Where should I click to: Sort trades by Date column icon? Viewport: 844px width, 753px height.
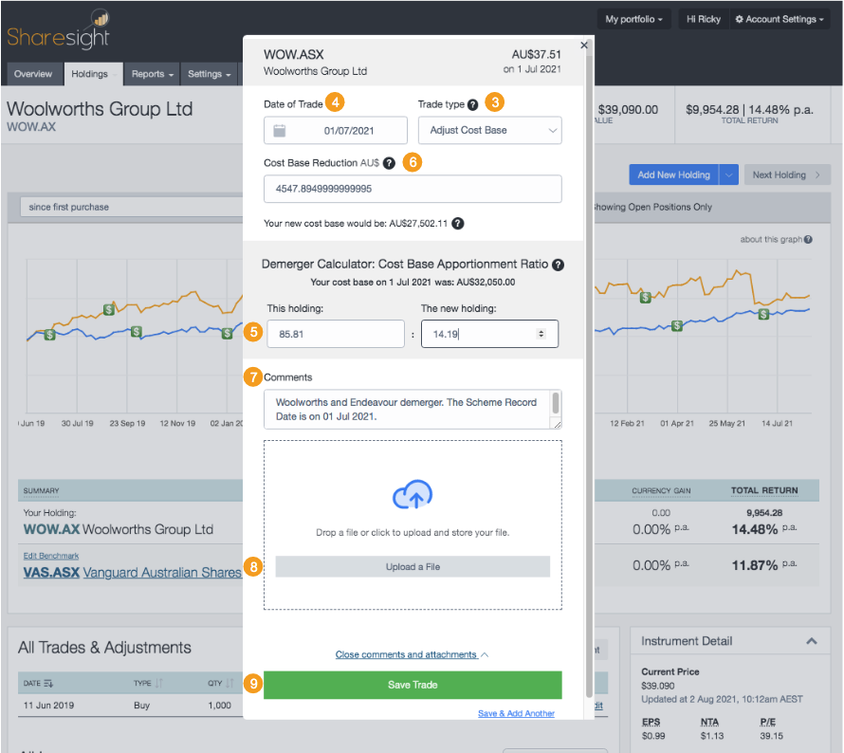coord(48,683)
